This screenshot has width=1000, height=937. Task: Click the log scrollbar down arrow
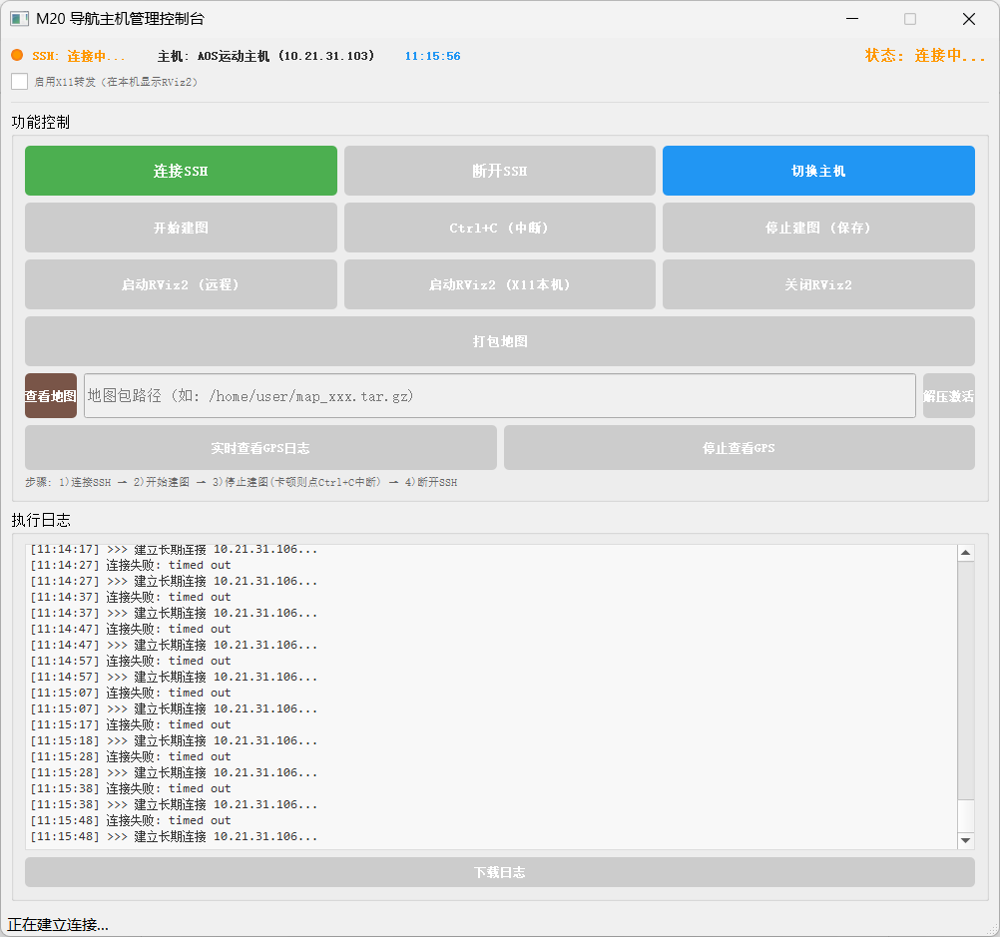pyautogui.click(x=965, y=840)
